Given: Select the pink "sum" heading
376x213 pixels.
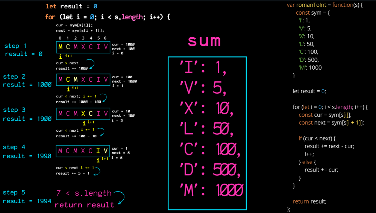Looking at the screenshot, I should coord(204,41).
